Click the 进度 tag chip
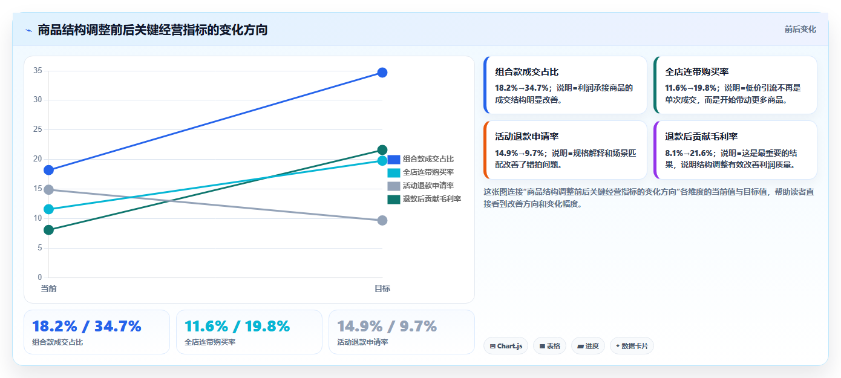Screen dimensions: 841x378 click(587, 346)
